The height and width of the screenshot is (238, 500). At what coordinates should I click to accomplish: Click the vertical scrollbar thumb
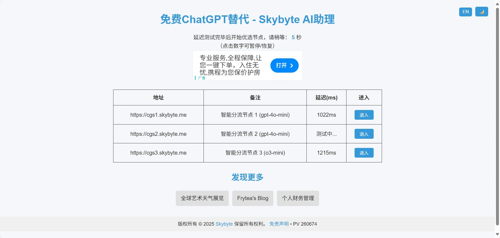point(497,116)
